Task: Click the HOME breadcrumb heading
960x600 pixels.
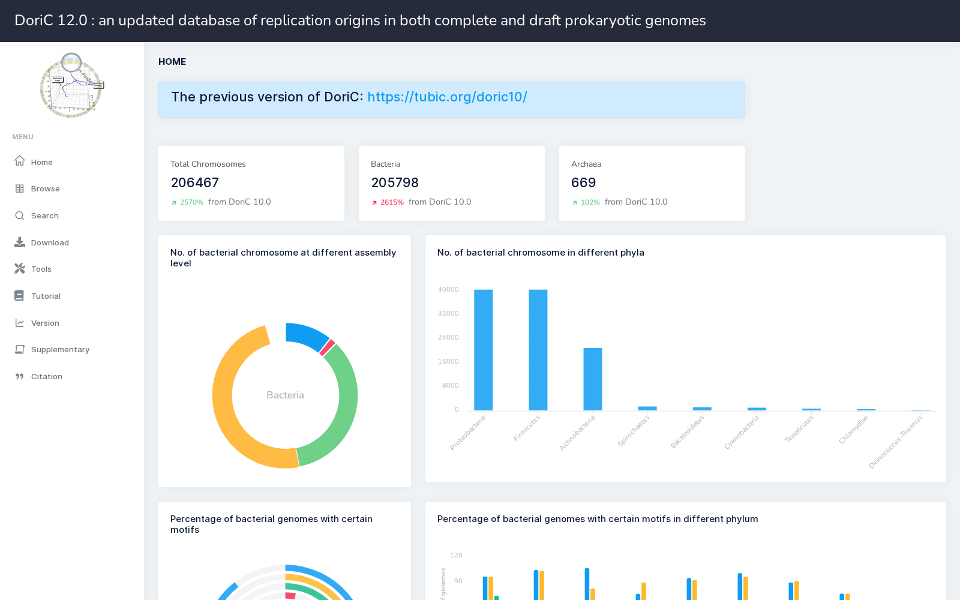Action: (x=172, y=62)
